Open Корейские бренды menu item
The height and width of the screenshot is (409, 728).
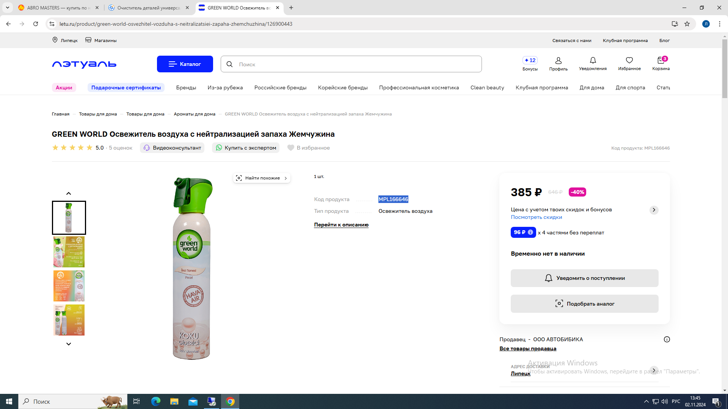[x=343, y=87]
